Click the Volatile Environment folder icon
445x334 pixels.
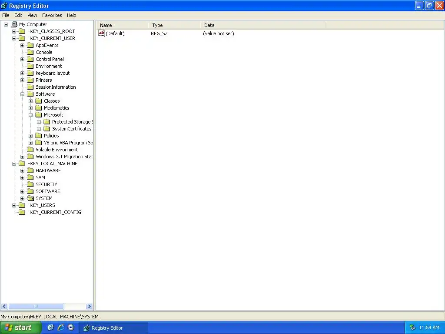[30, 150]
